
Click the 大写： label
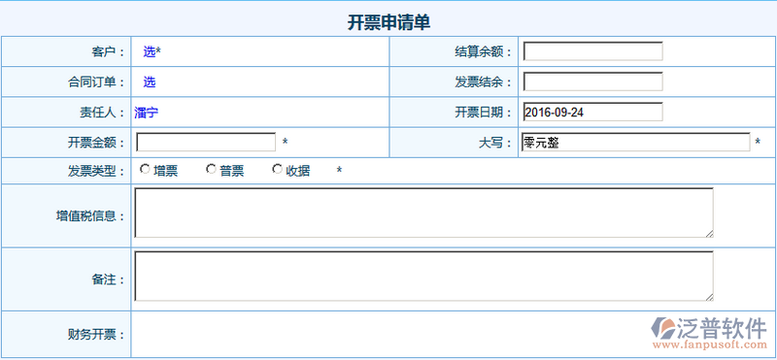pyautogui.click(x=495, y=143)
